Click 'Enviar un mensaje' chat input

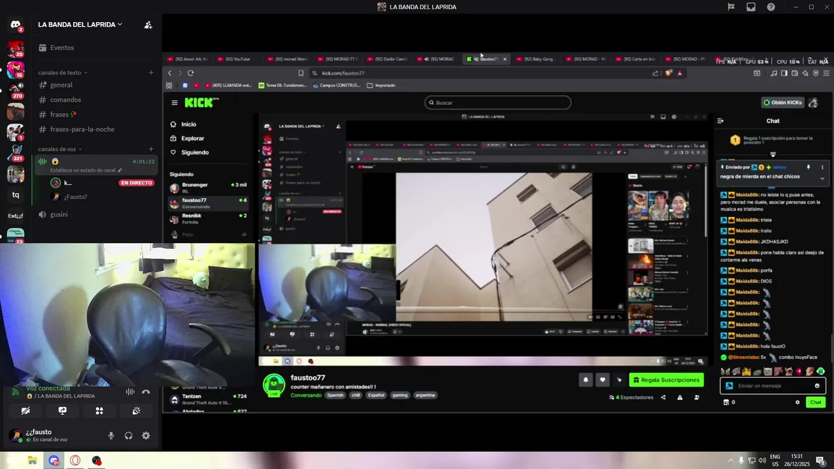click(773, 386)
